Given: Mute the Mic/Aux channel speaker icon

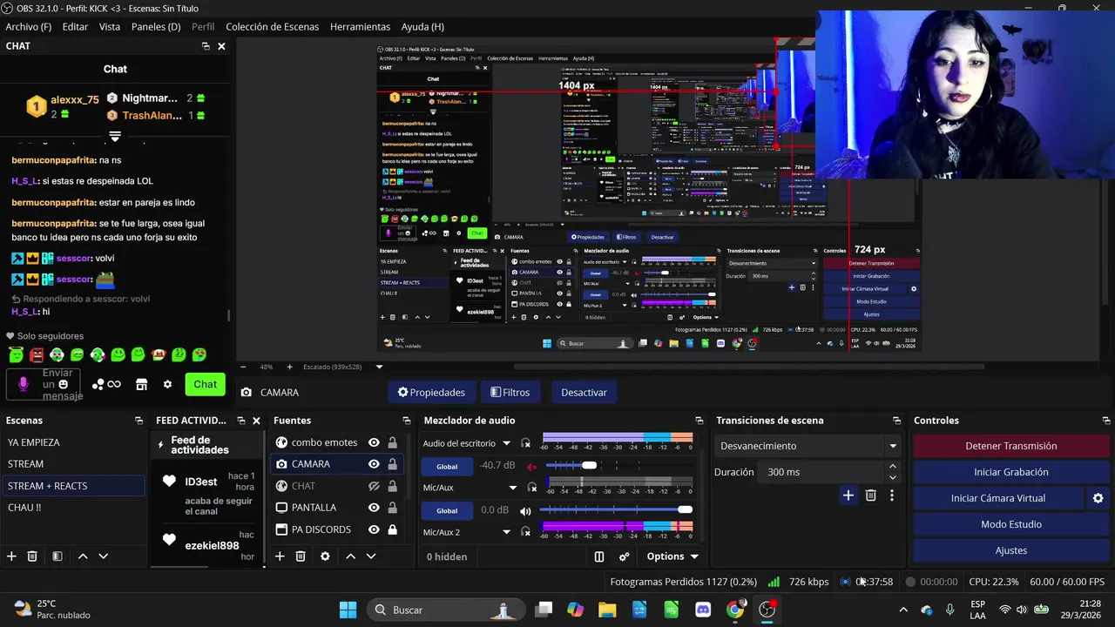Looking at the screenshot, I should (x=525, y=510).
